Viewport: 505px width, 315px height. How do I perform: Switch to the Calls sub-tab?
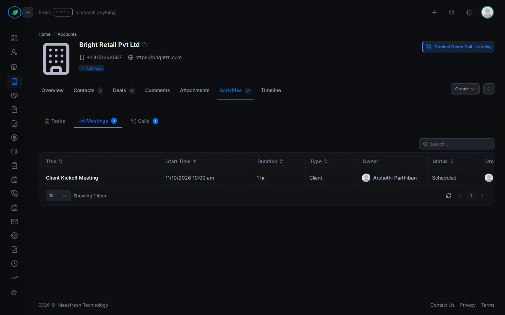(x=144, y=121)
